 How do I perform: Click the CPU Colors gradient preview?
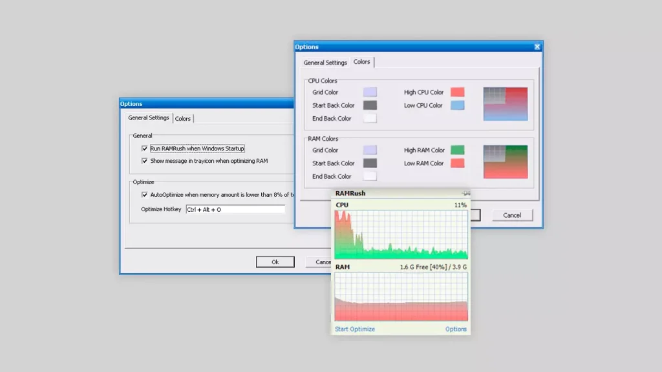(x=506, y=104)
